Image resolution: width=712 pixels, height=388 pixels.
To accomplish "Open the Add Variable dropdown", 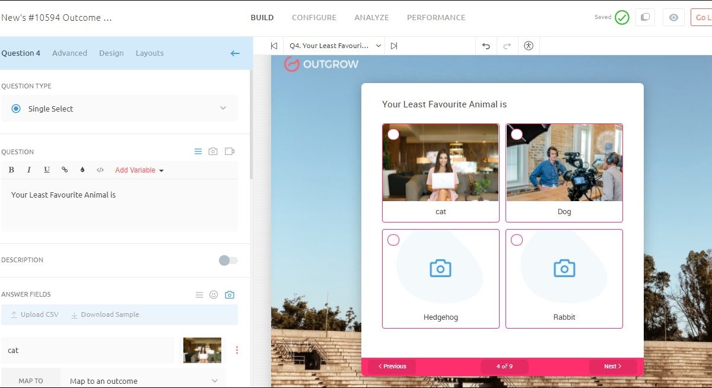I will click(x=139, y=170).
